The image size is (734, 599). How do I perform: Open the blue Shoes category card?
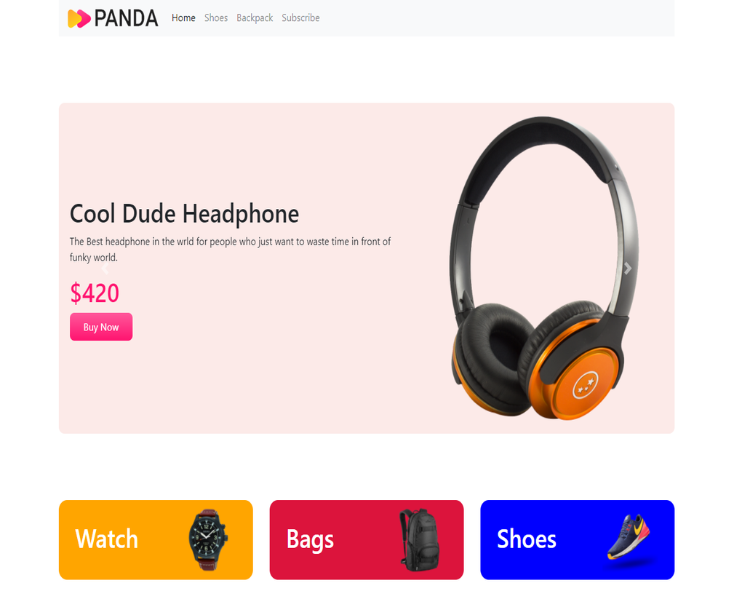(x=577, y=539)
